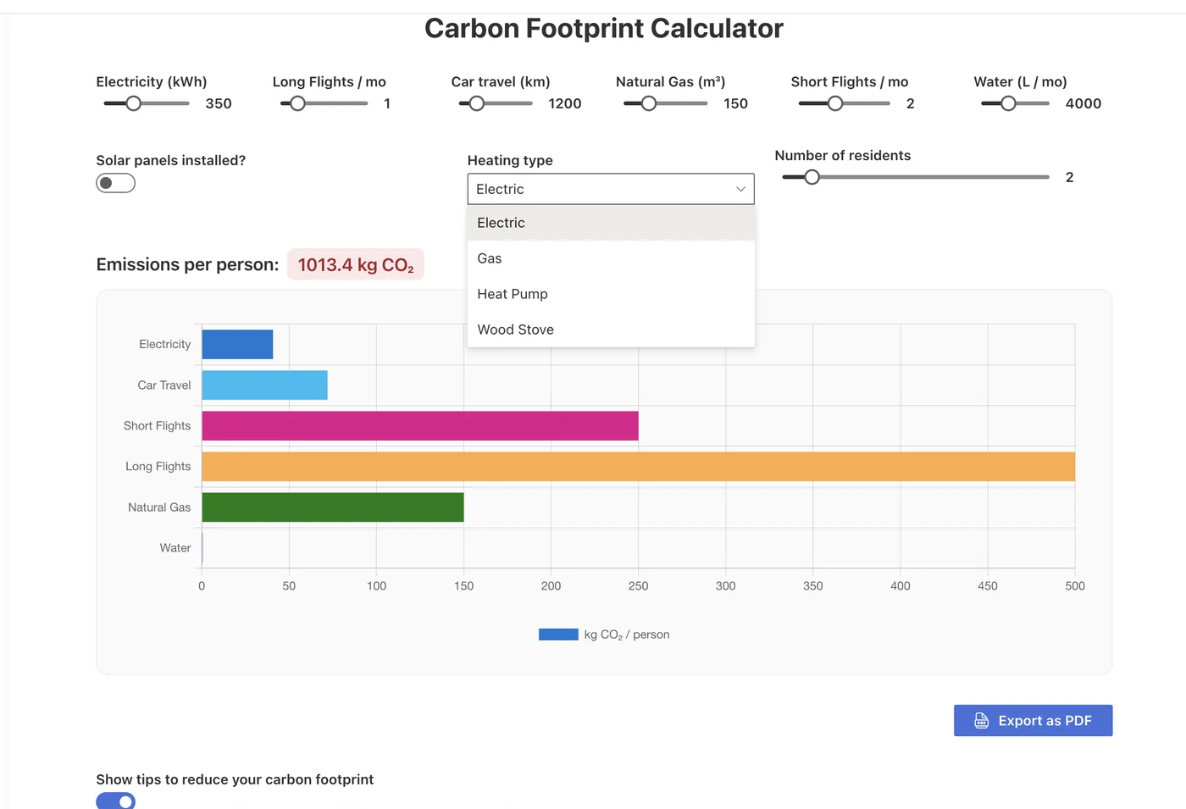
Task: Pick Heat Pump in the dropdown list
Action: pos(611,294)
